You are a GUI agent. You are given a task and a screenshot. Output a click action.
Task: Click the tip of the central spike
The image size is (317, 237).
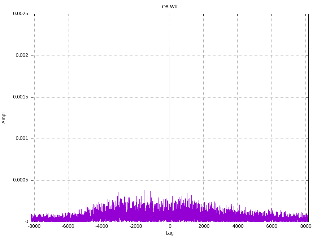coord(170,48)
